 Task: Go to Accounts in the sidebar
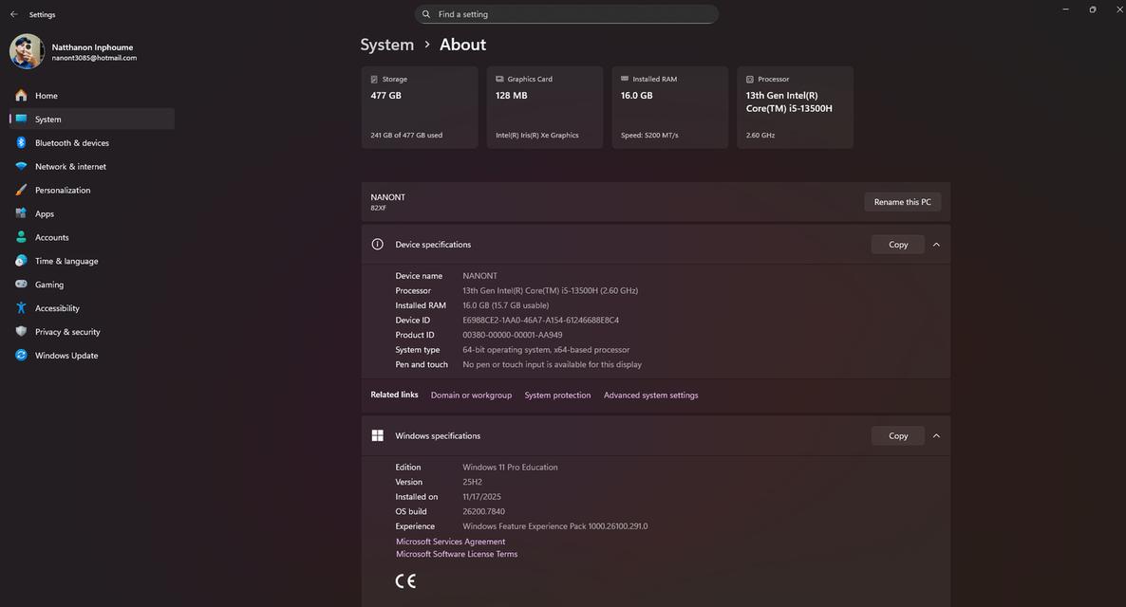click(51, 237)
